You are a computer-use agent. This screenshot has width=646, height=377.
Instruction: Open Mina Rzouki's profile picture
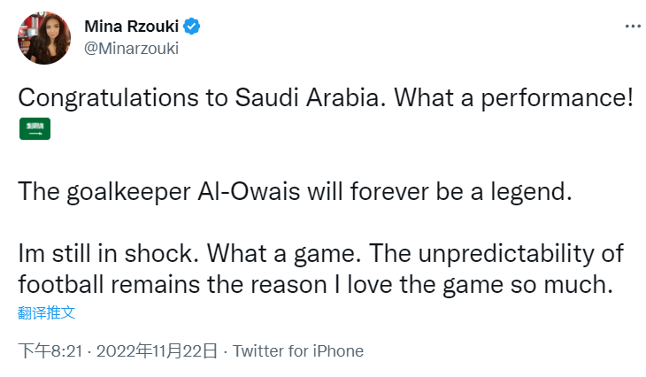[43, 37]
